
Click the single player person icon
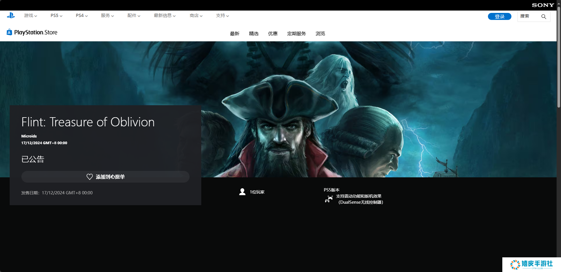click(242, 192)
